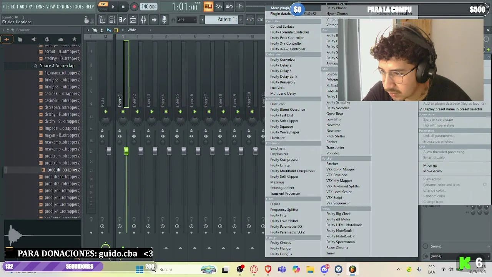Select the cloud browser tab icon
Screen dimensions: 492x277
tap(61, 39)
